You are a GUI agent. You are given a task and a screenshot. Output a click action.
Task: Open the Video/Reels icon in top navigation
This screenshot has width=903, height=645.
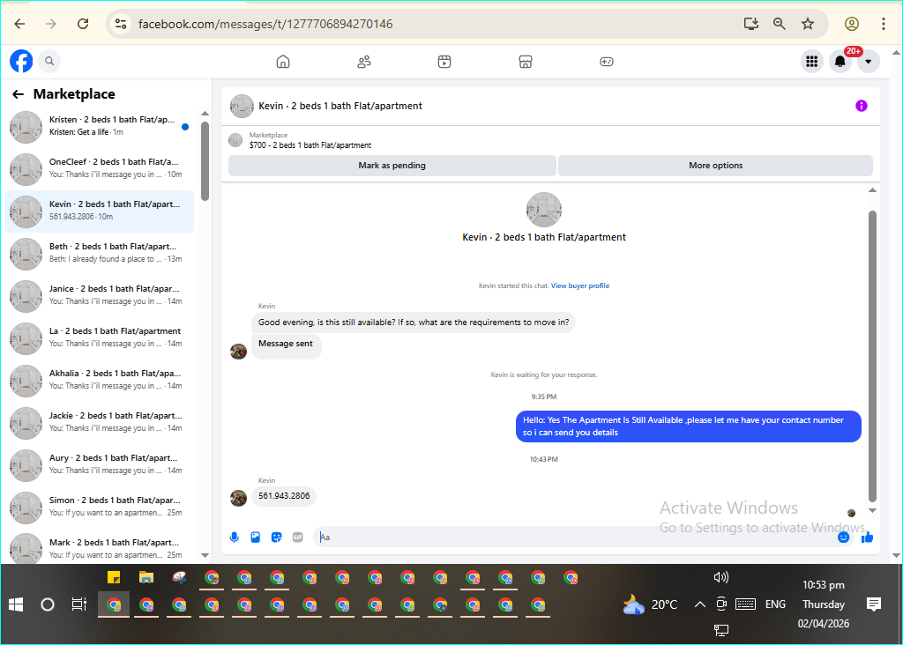pos(444,62)
